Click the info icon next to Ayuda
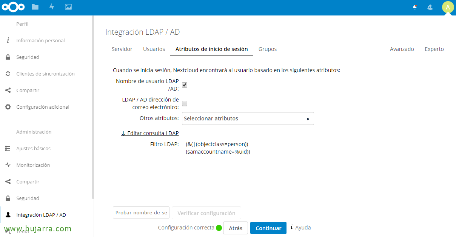456x237 pixels. tap(292, 228)
